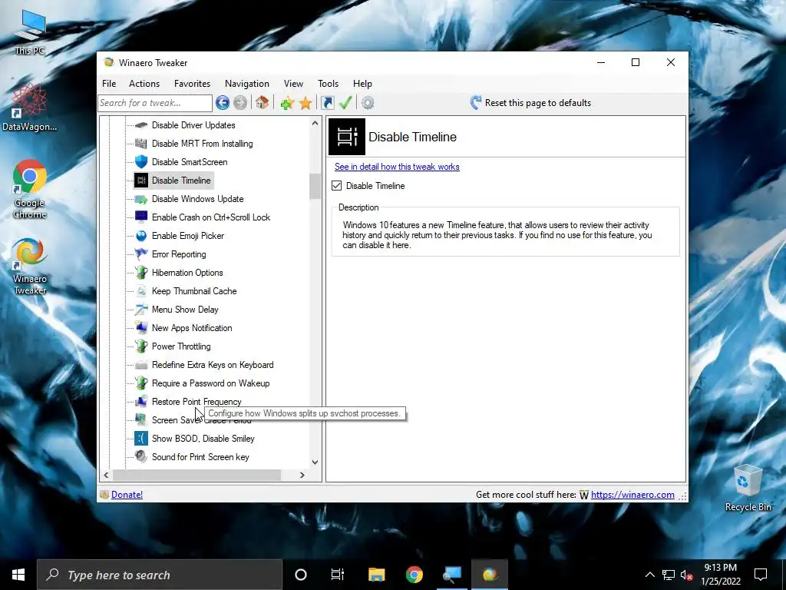The height and width of the screenshot is (590, 786).
Task: Open See in detail how this tweak works
Action: pyautogui.click(x=397, y=167)
